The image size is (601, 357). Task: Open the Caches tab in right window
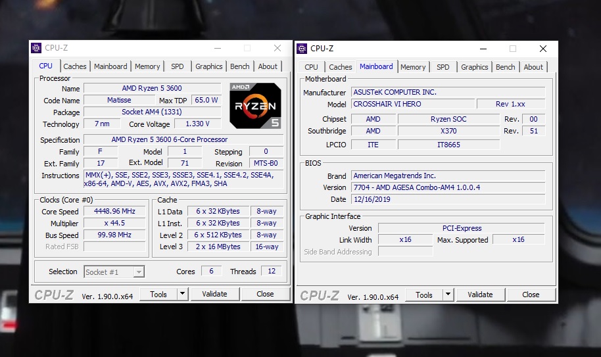[341, 67]
